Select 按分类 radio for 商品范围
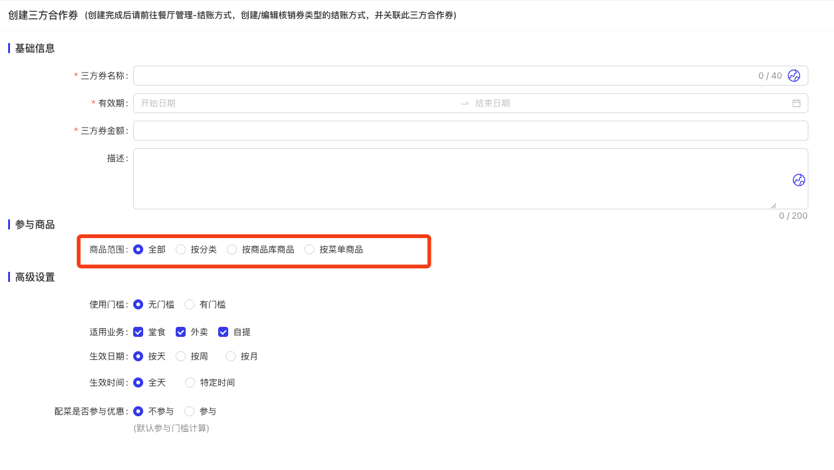This screenshot has width=834, height=470. click(181, 249)
